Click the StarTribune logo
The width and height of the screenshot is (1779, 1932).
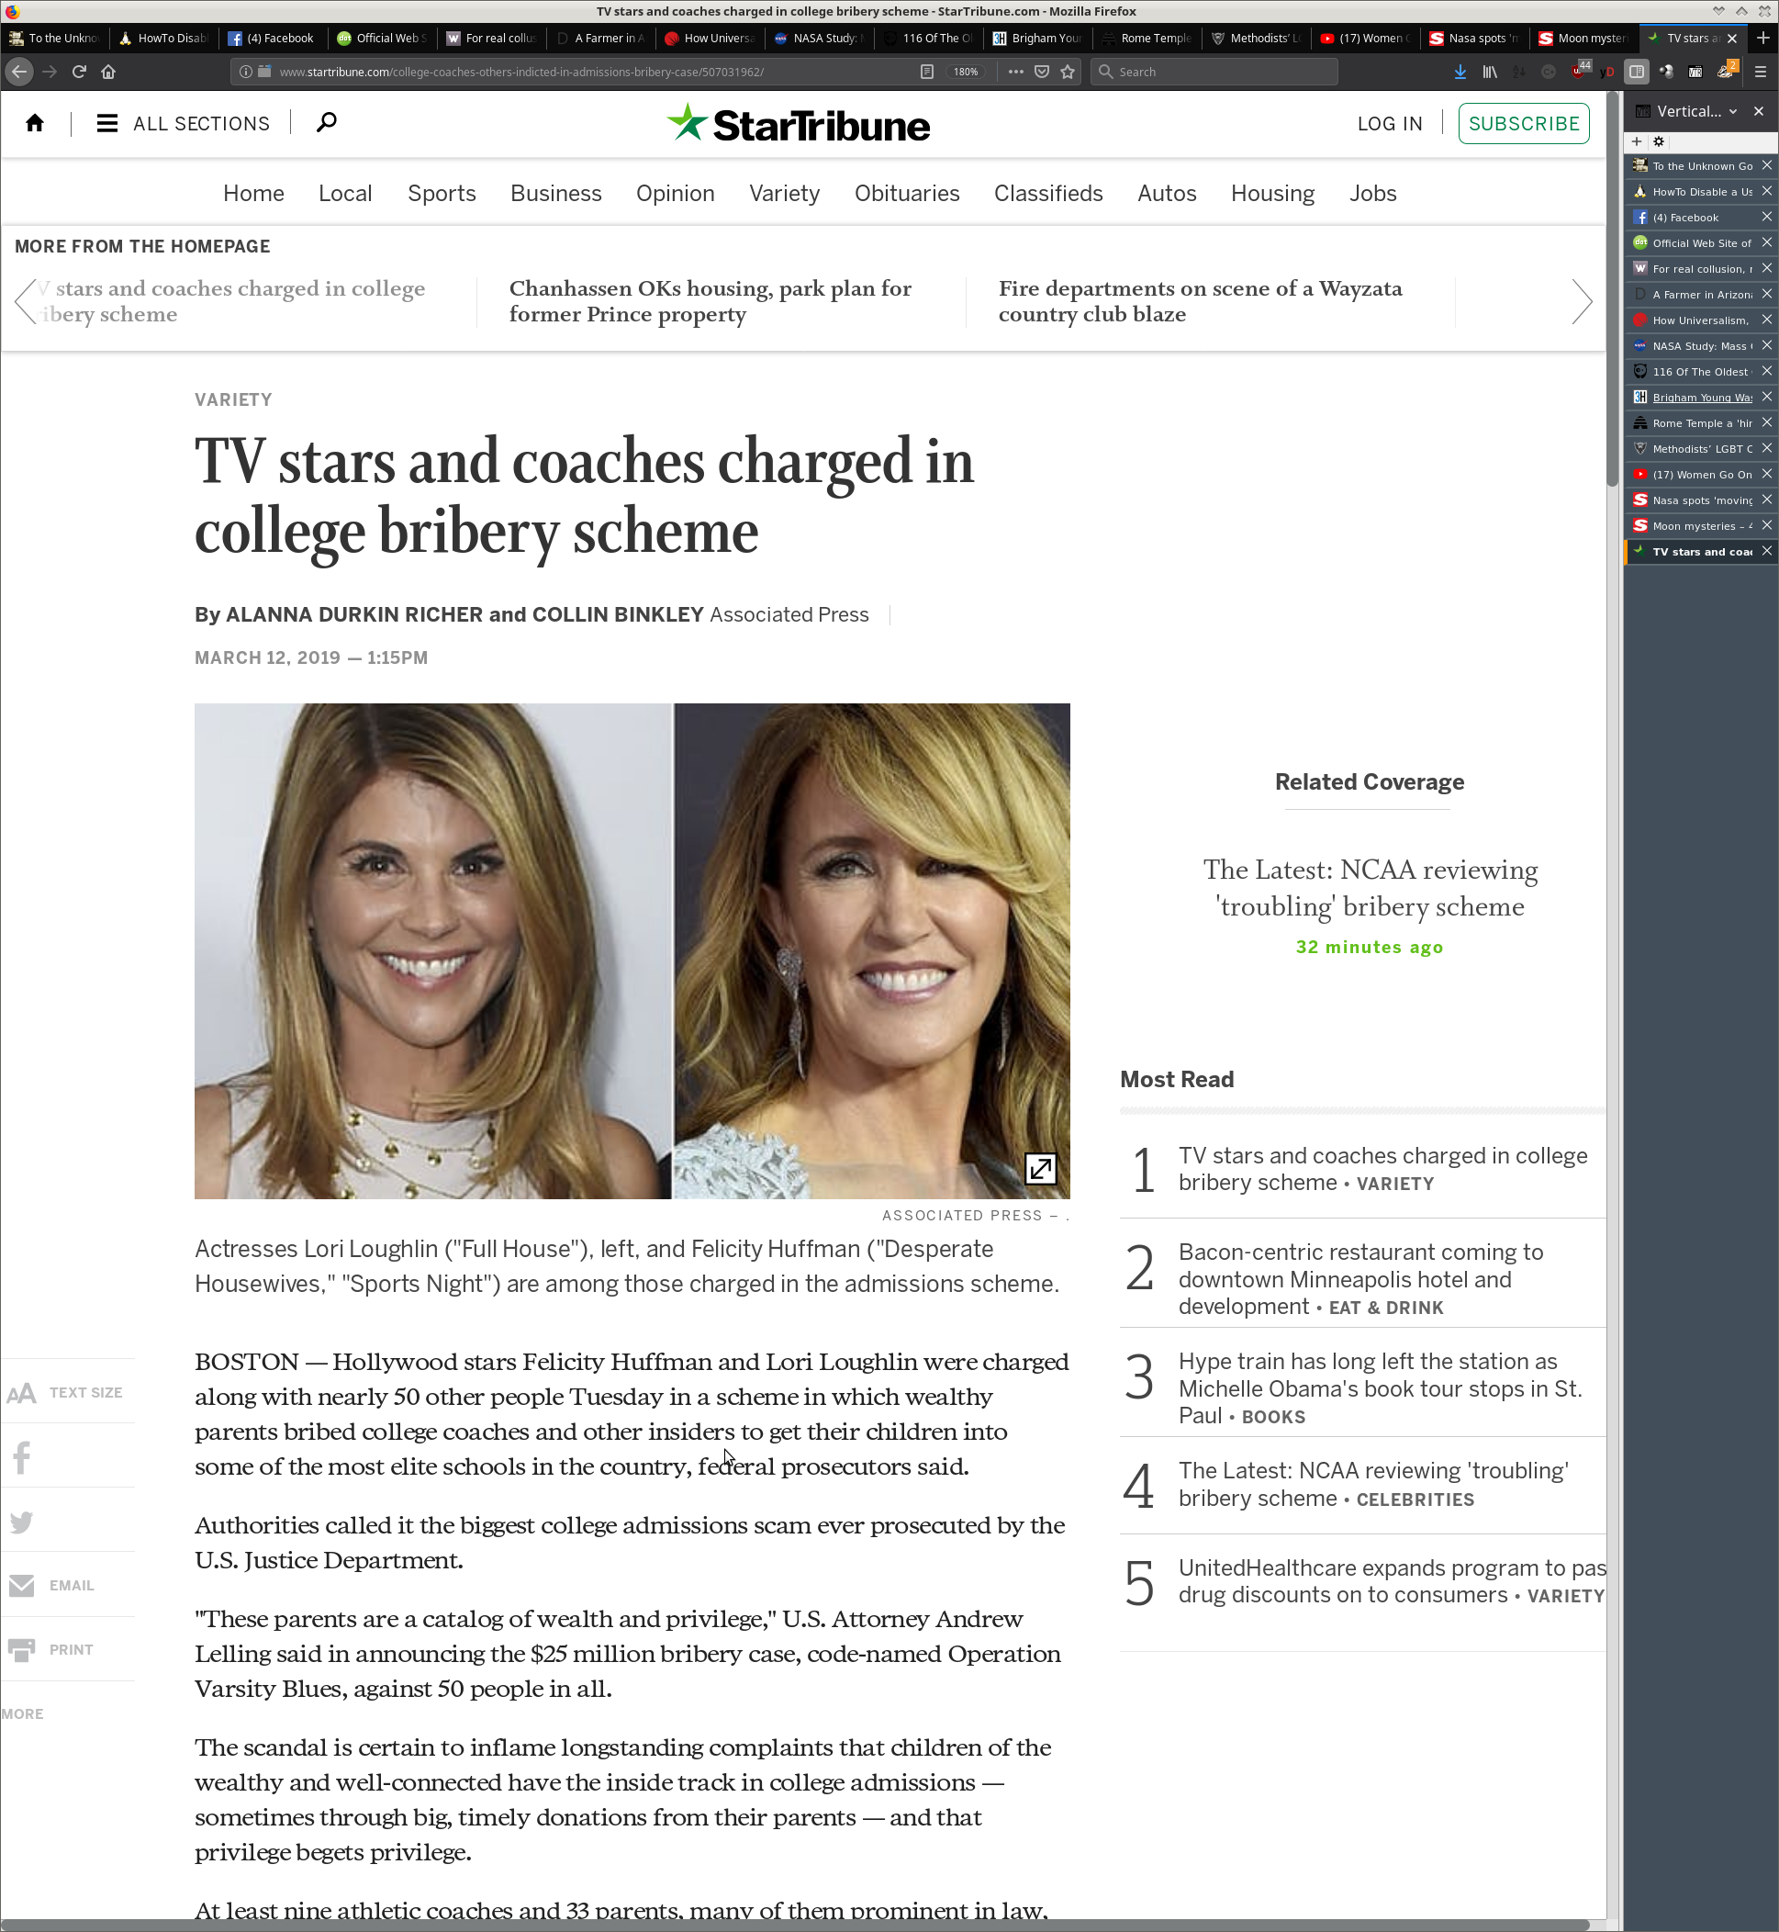[x=798, y=124]
